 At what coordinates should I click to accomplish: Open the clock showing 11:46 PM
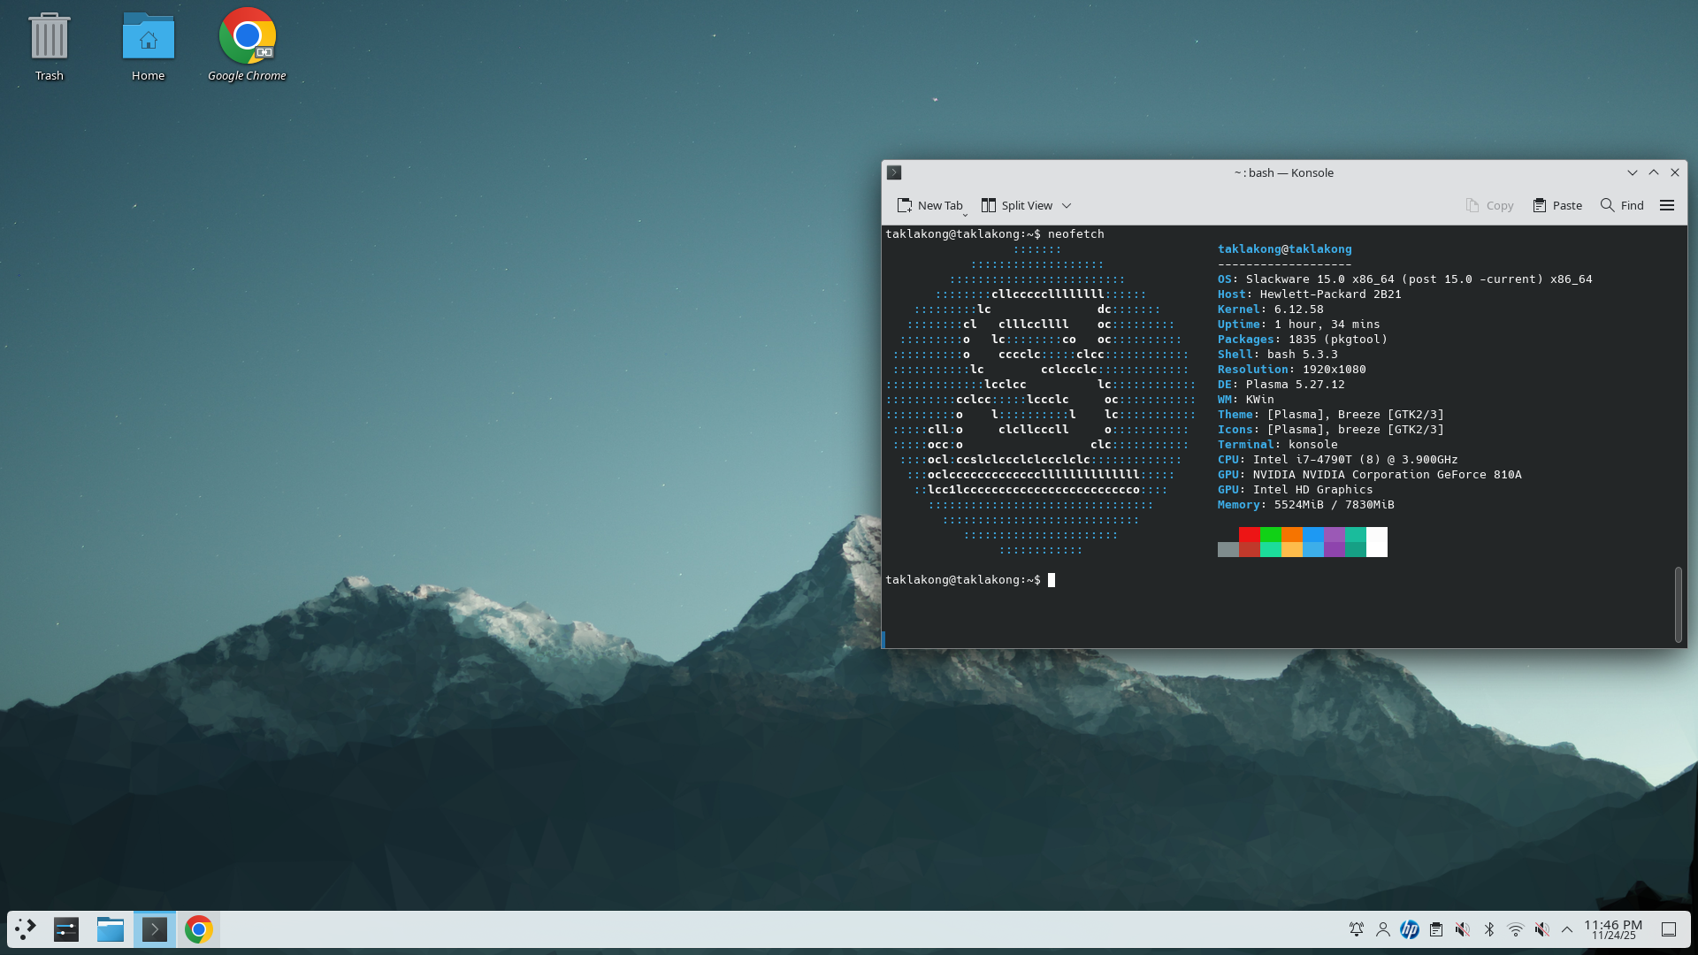point(1613,929)
